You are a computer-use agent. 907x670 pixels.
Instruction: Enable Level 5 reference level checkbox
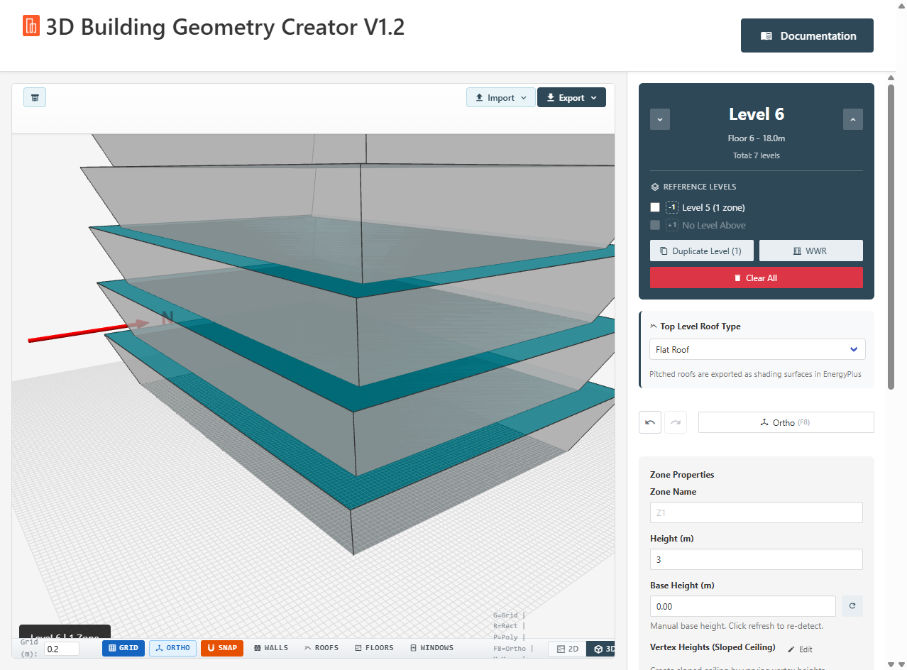point(655,207)
